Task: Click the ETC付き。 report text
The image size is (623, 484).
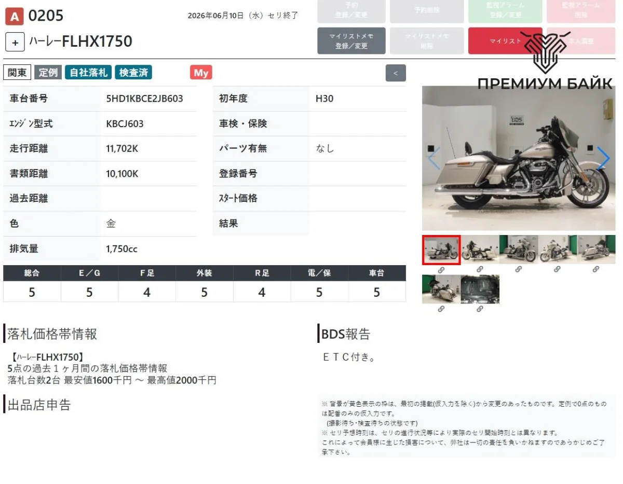Action: [349, 357]
